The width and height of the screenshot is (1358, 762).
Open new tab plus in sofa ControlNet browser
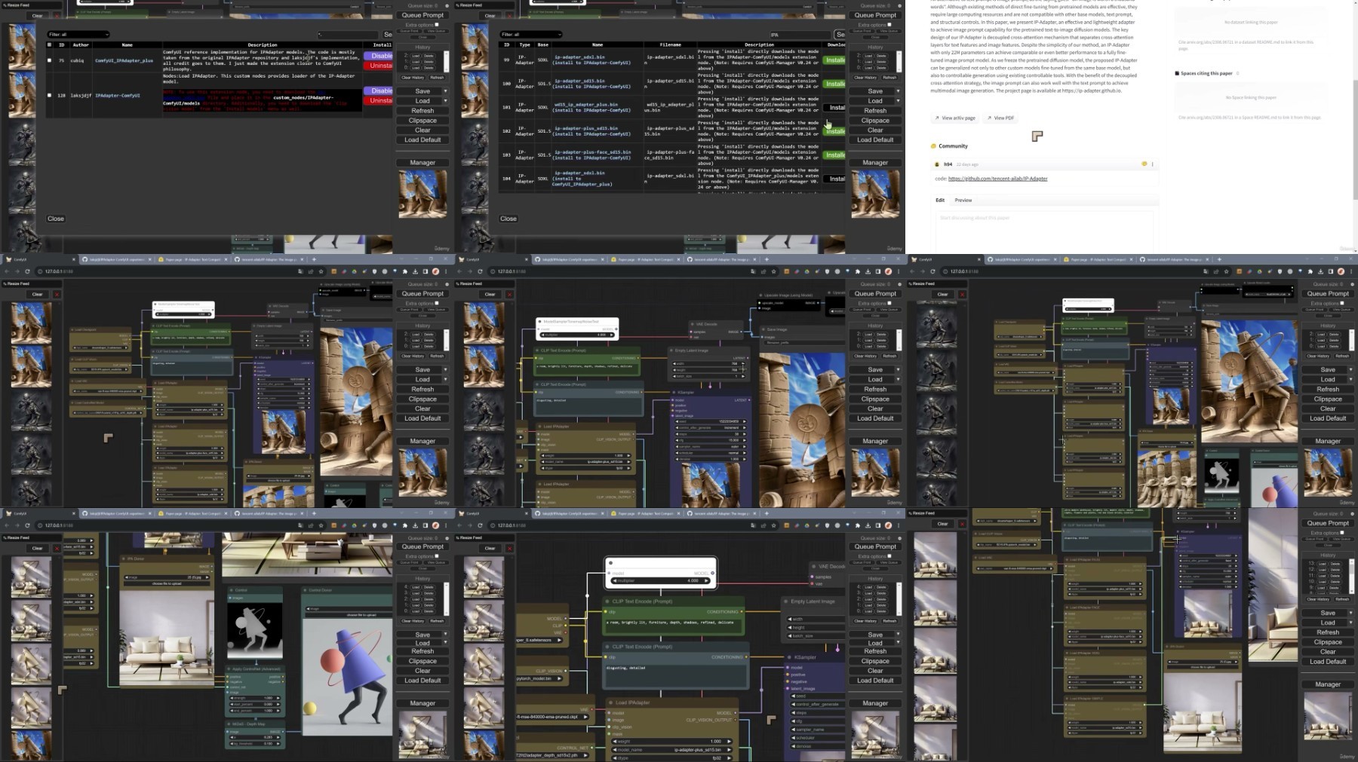coord(314,513)
